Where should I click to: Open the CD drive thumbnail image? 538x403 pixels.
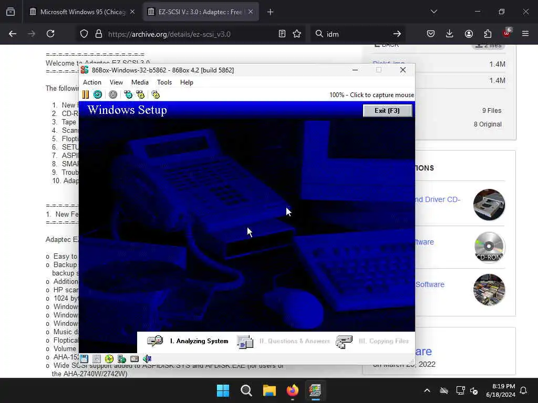click(489, 205)
